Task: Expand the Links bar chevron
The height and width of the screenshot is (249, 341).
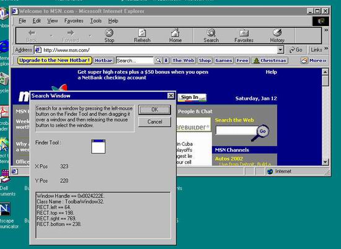Action: (x=326, y=48)
